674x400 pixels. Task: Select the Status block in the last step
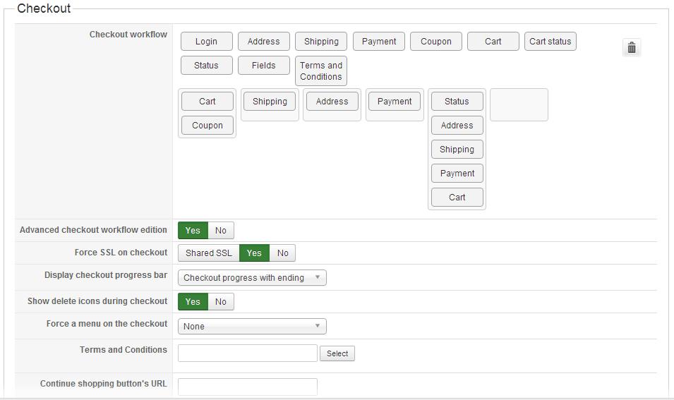point(457,102)
